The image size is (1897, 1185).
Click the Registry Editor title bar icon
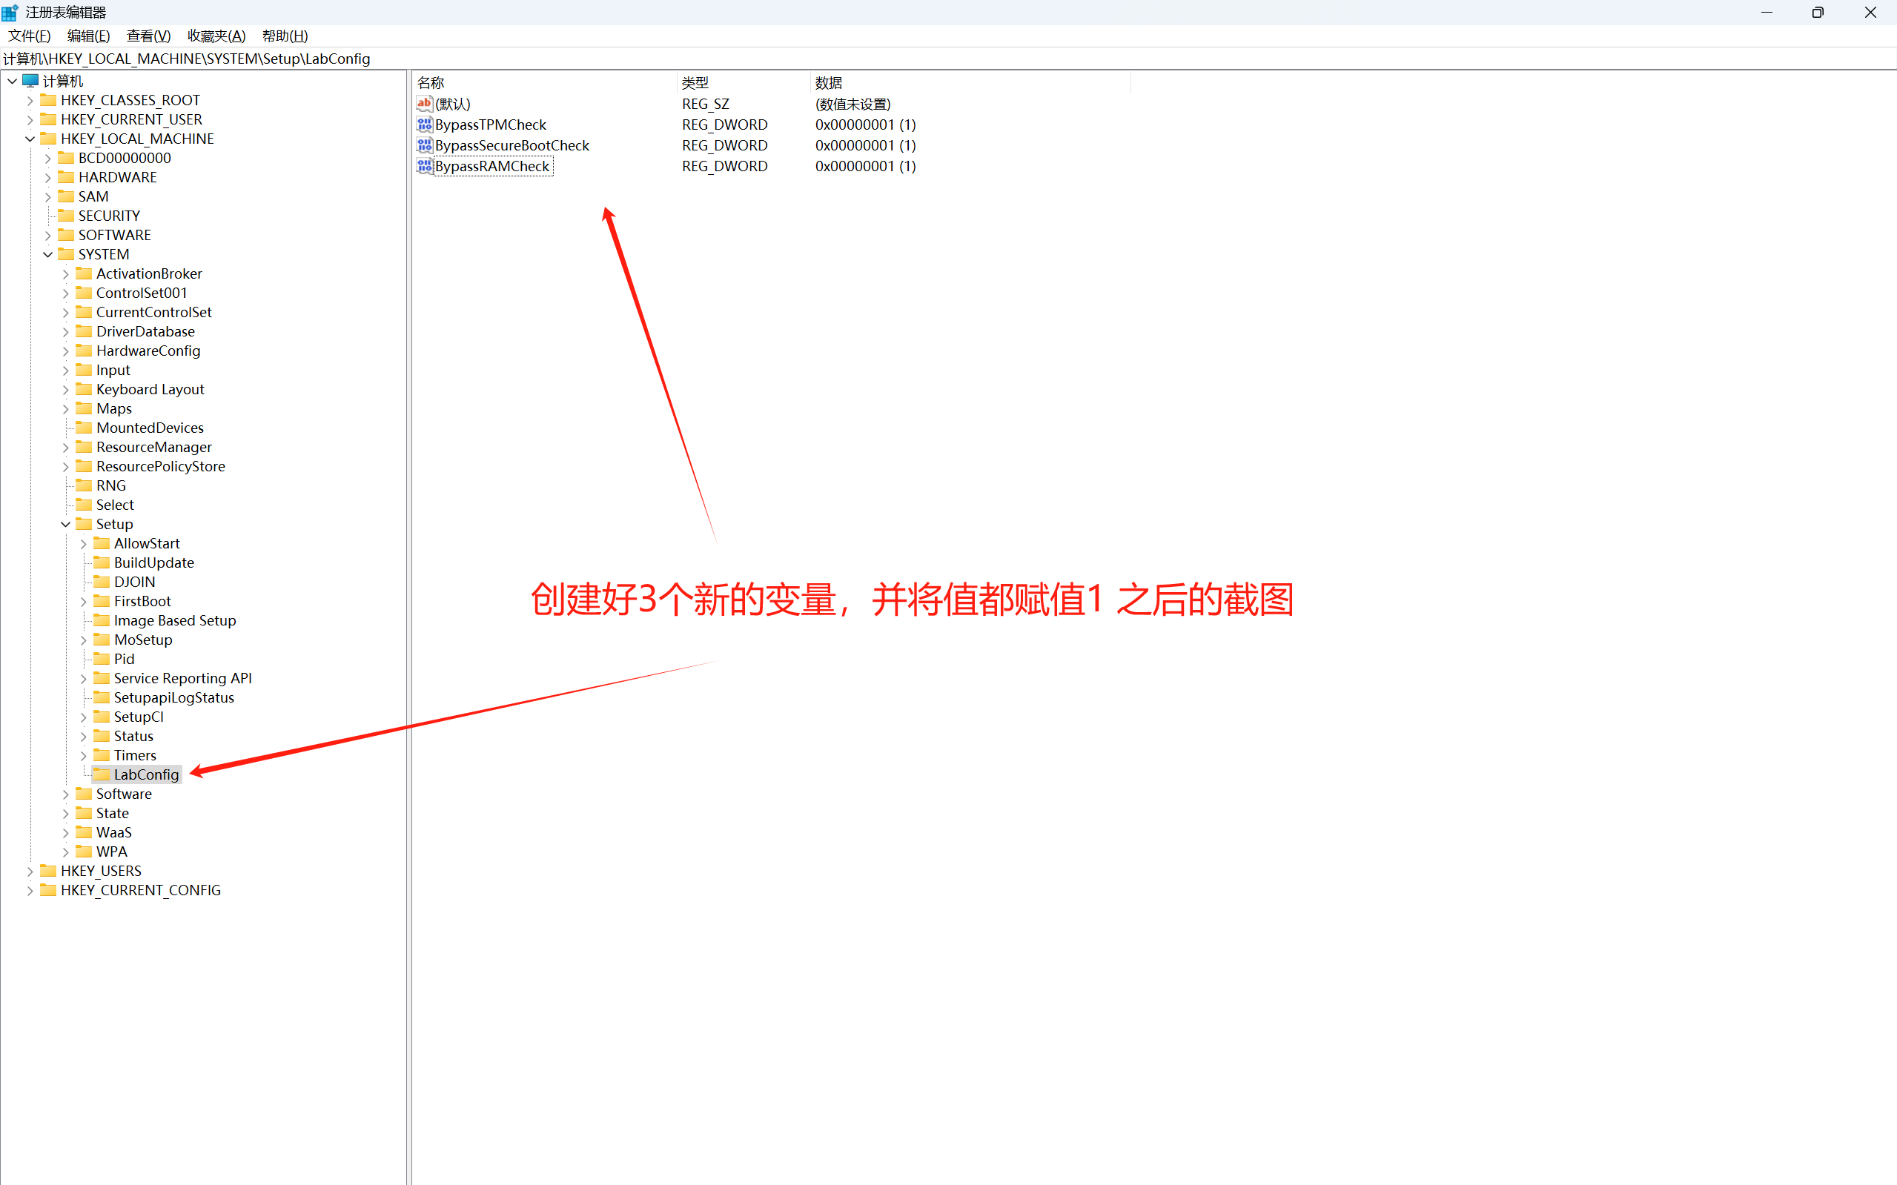pyautogui.click(x=10, y=12)
